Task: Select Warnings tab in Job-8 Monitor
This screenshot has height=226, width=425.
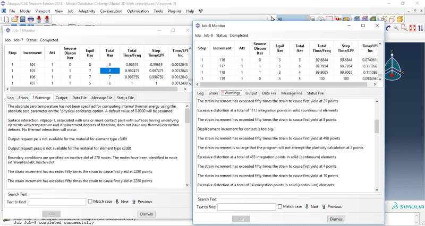Action: click(231, 93)
